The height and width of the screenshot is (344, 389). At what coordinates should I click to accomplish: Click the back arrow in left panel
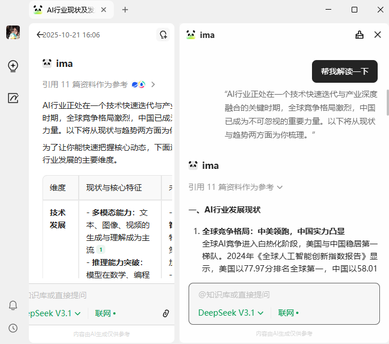click(40, 35)
